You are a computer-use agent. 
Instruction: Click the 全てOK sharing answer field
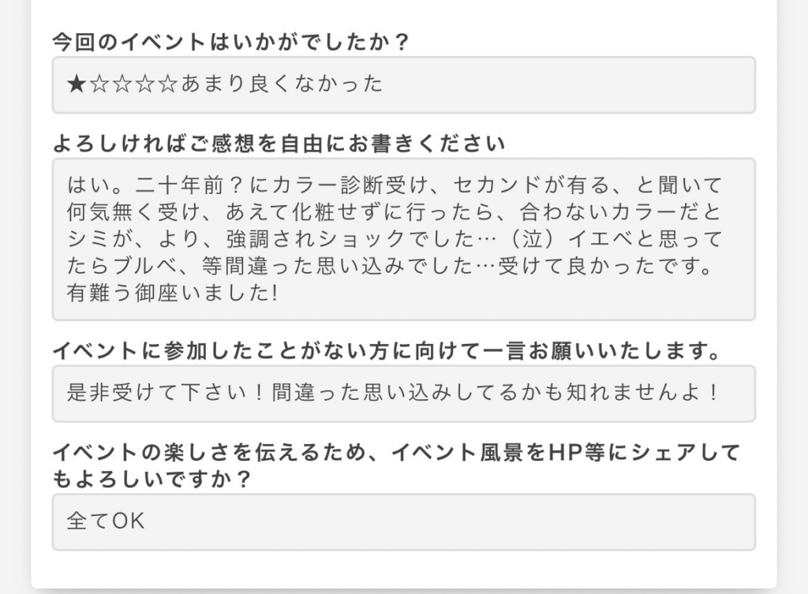click(x=403, y=522)
